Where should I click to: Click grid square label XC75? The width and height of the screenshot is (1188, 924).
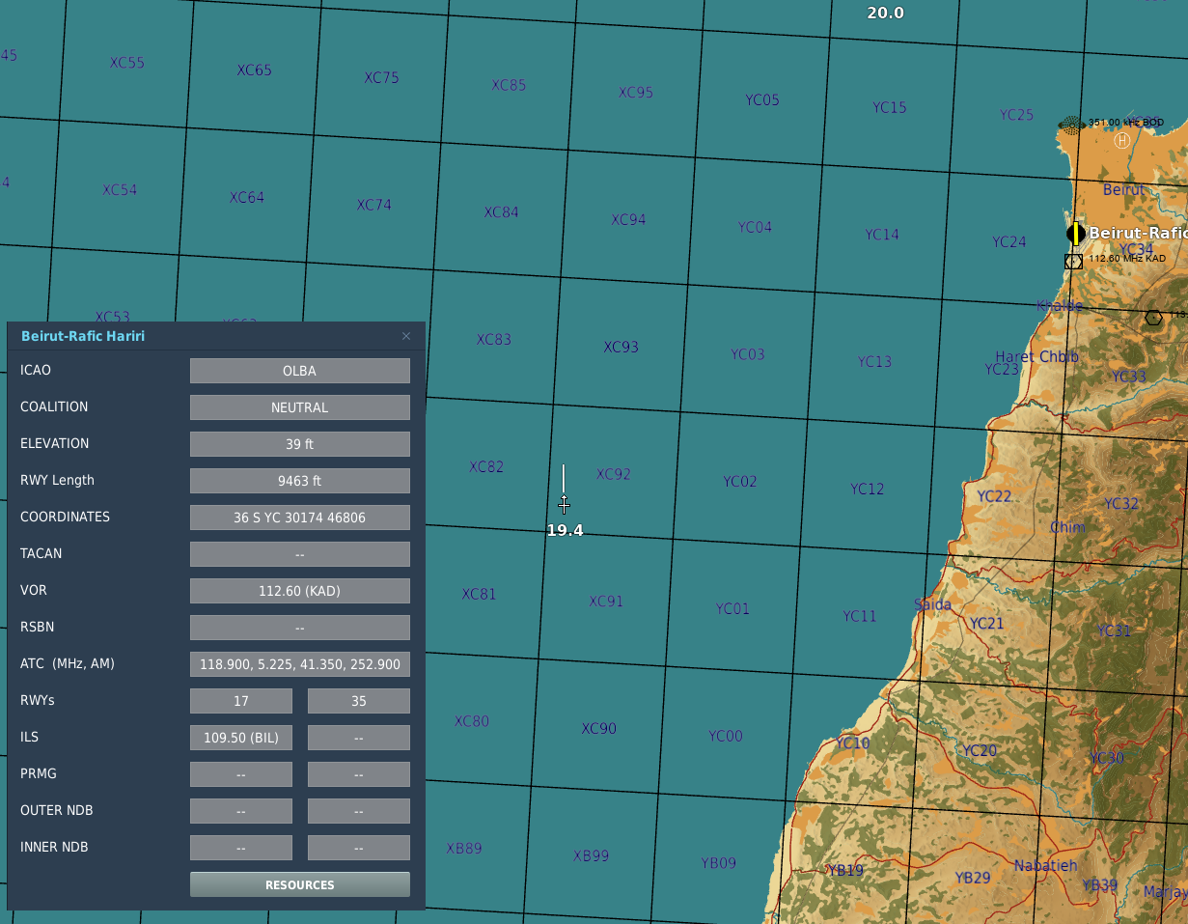[x=382, y=77]
